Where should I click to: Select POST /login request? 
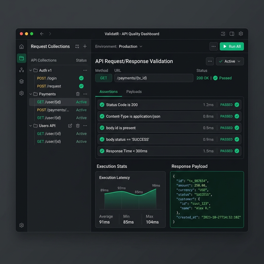tap(59, 78)
